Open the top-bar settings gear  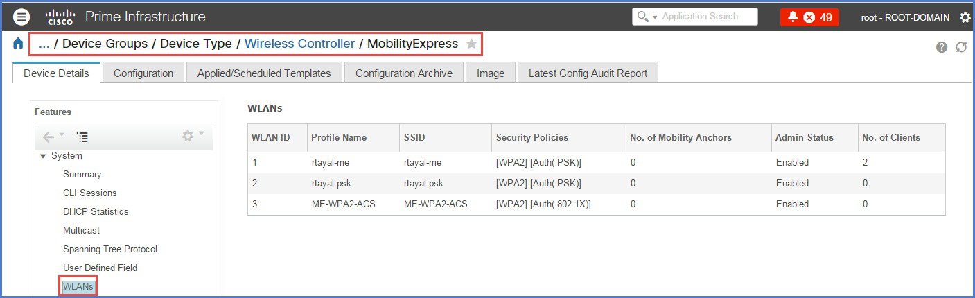click(x=965, y=17)
